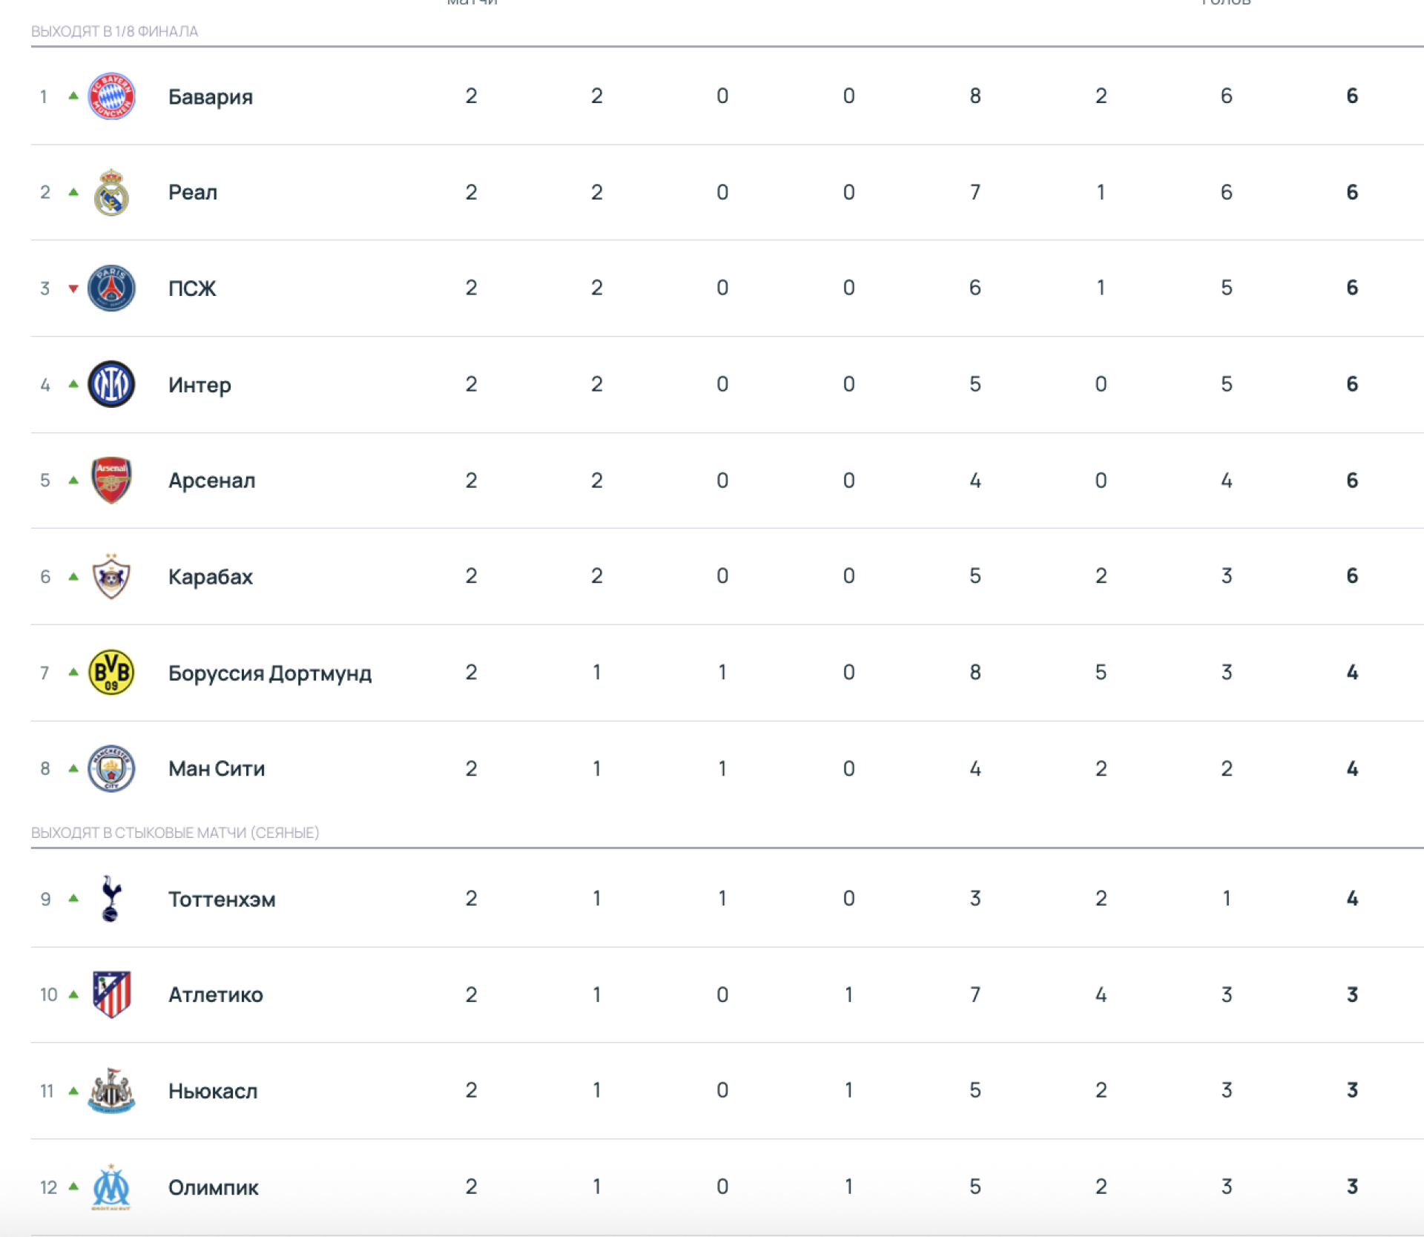
Task: Click the Real Madrid crest icon
Action: [111, 193]
